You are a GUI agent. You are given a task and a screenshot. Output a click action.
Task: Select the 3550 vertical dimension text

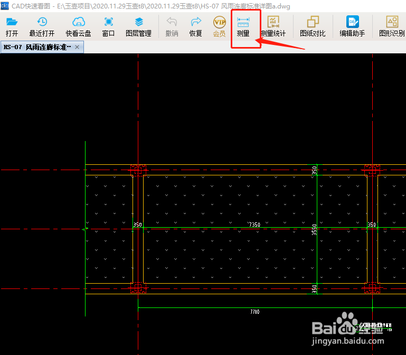coord(314,230)
